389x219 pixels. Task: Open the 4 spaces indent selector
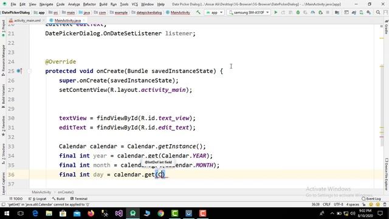click(353, 204)
